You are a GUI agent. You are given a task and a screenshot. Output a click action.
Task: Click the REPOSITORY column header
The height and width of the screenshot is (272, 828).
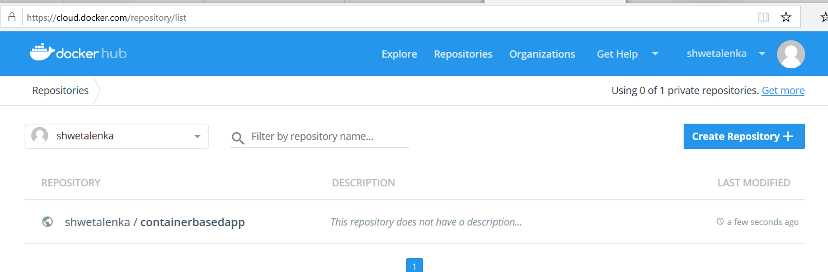click(x=71, y=182)
